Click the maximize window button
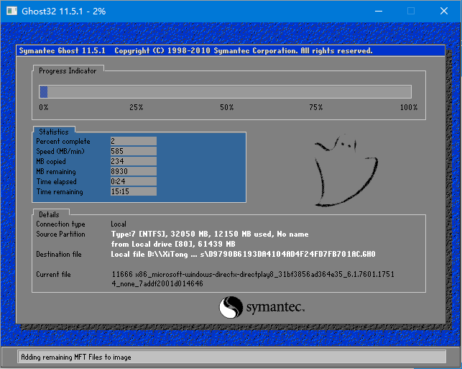Image resolution: width=462 pixels, height=369 pixels. (411, 11)
